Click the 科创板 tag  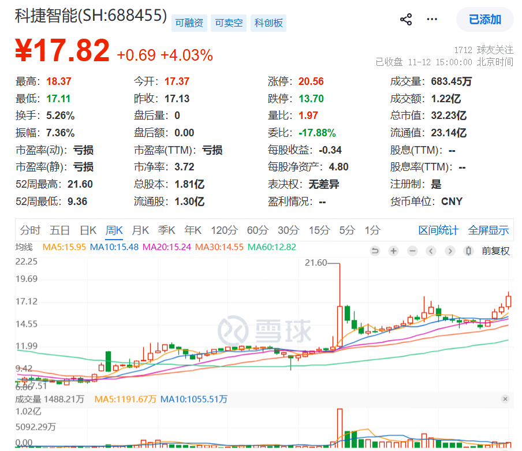269,23
